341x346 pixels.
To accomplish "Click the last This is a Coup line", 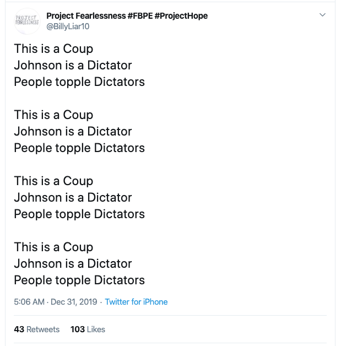I will pos(53,247).
